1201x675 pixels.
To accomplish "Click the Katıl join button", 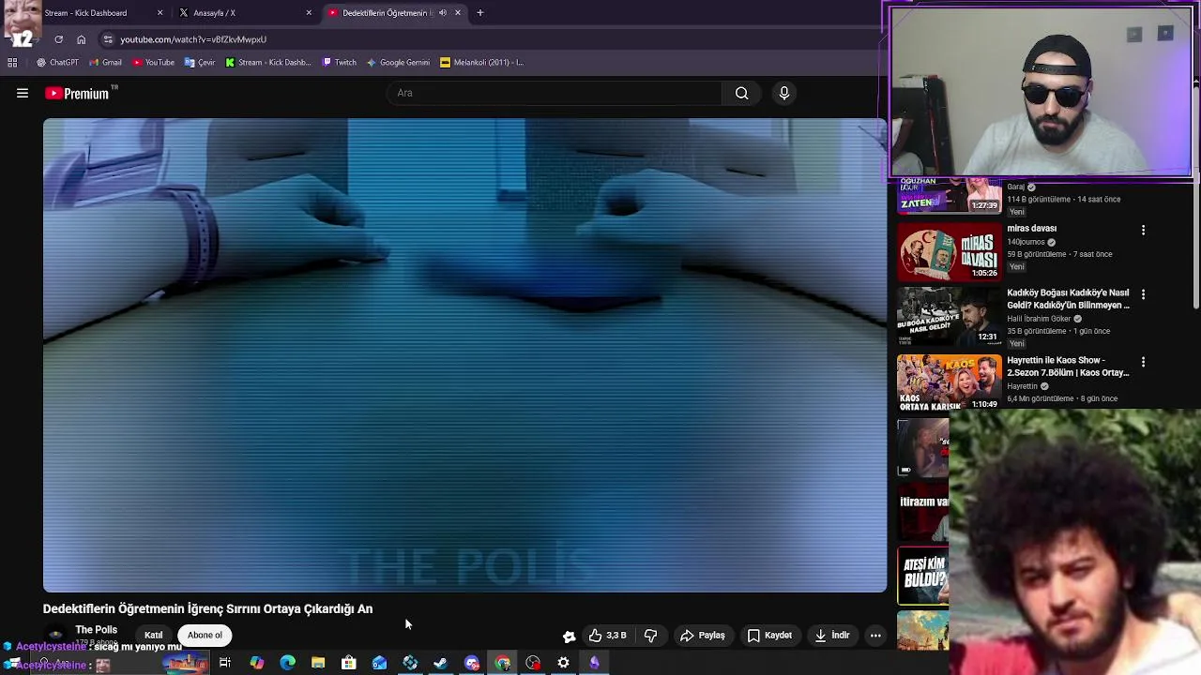I will 153,636.
